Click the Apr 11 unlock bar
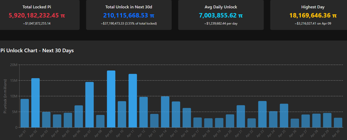Image resolution: width=347 pixels, height=140 pixels. (133, 101)
